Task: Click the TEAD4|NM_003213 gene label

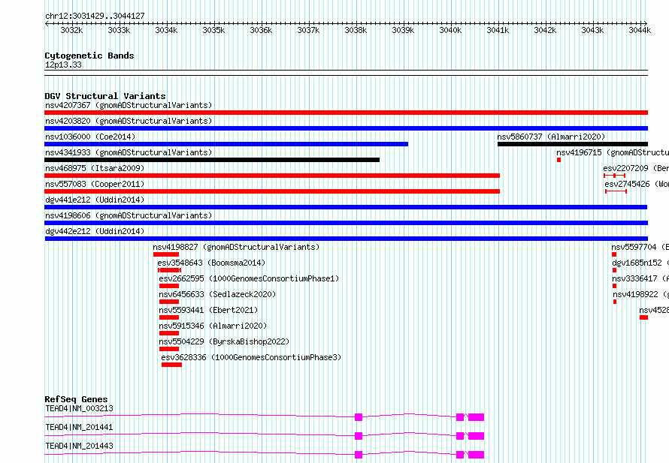Action: pyautogui.click(x=80, y=408)
